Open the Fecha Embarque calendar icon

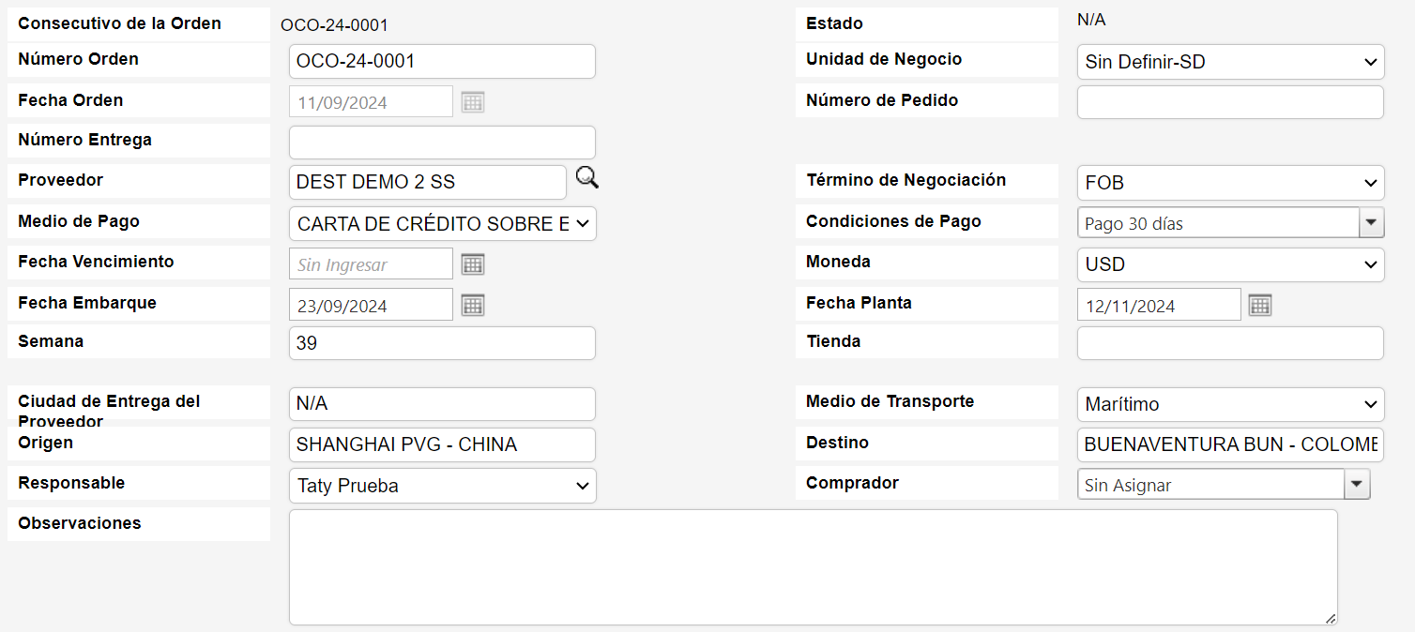point(473,305)
